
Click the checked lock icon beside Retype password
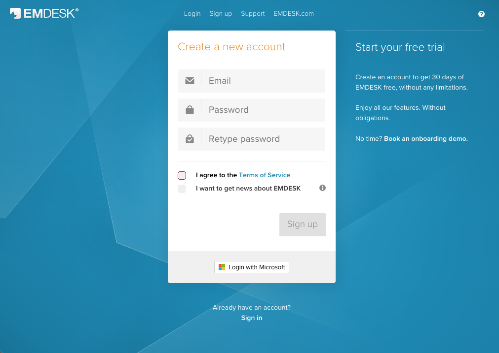click(190, 139)
